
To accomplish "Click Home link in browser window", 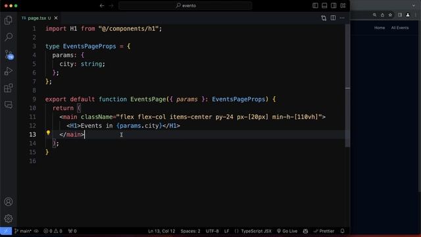I will point(380,28).
